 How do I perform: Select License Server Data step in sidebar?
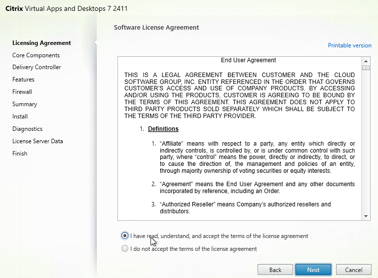[x=38, y=141]
